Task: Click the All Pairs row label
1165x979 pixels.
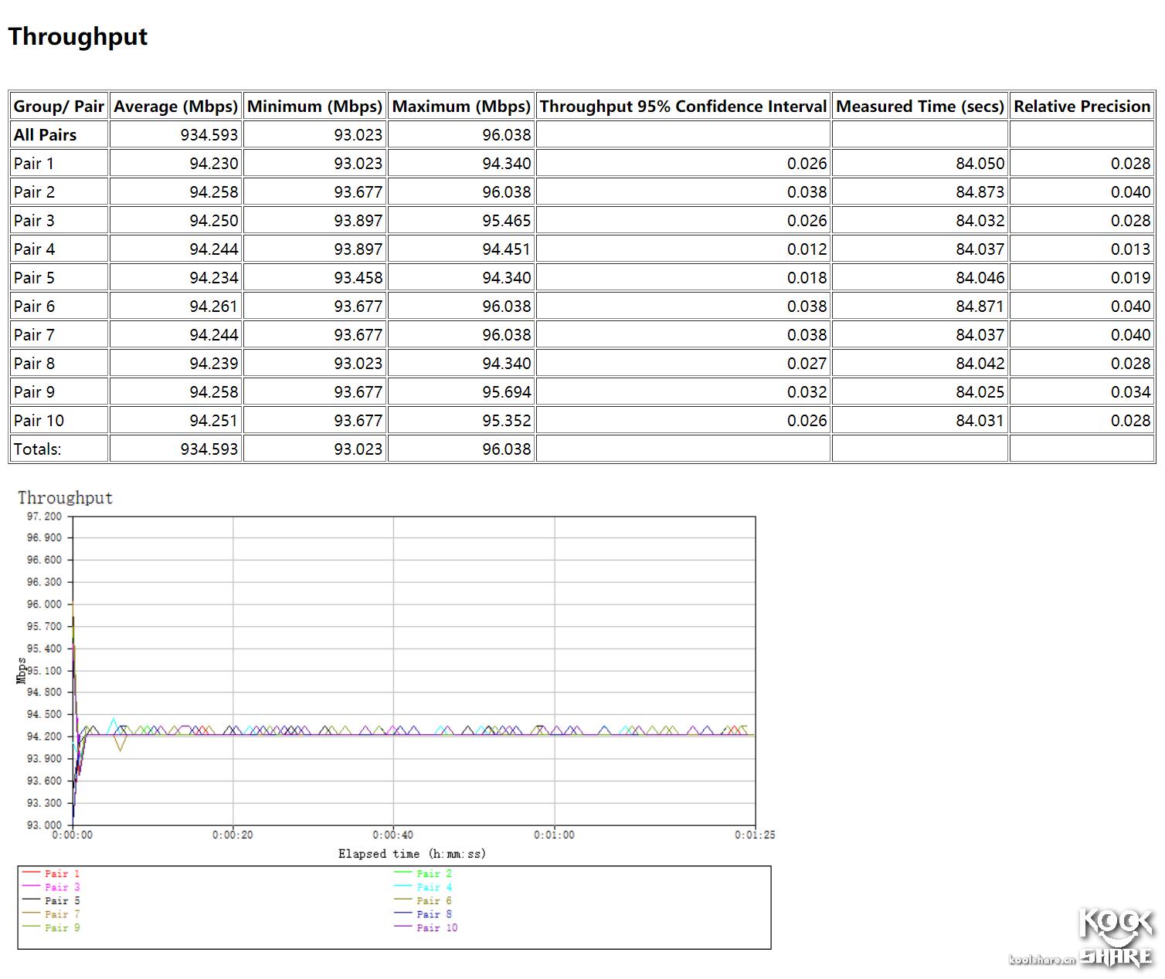Action: pos(45,135)
